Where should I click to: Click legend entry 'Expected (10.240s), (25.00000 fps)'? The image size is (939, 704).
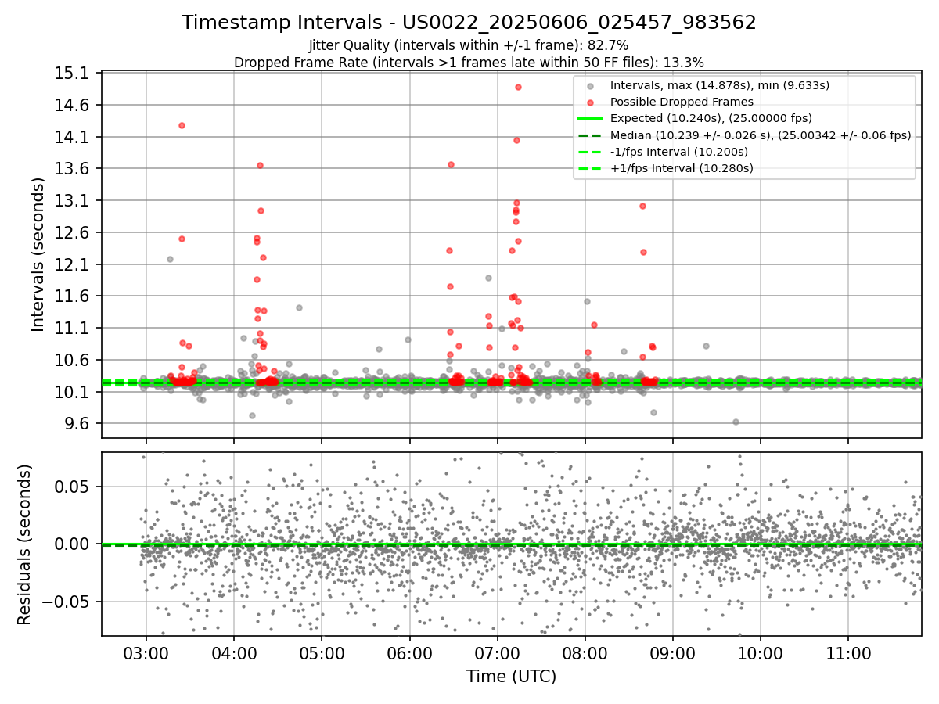pos(711,118)
